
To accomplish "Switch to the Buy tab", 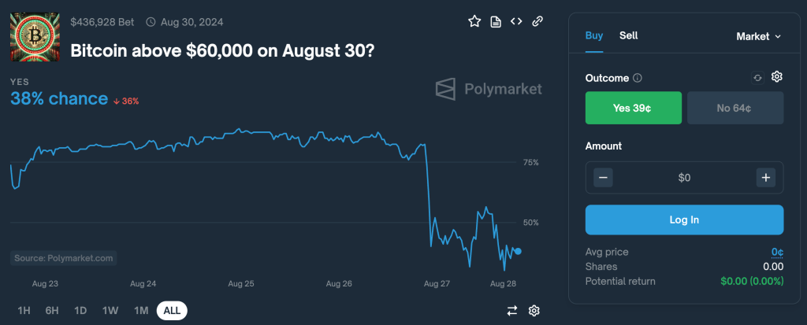I will point(594,35).
